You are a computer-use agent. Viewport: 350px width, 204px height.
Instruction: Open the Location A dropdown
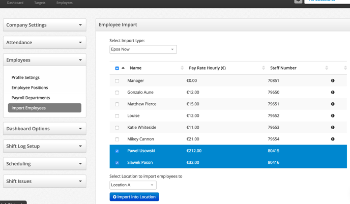pyautogui.click(x=133, y=185)
